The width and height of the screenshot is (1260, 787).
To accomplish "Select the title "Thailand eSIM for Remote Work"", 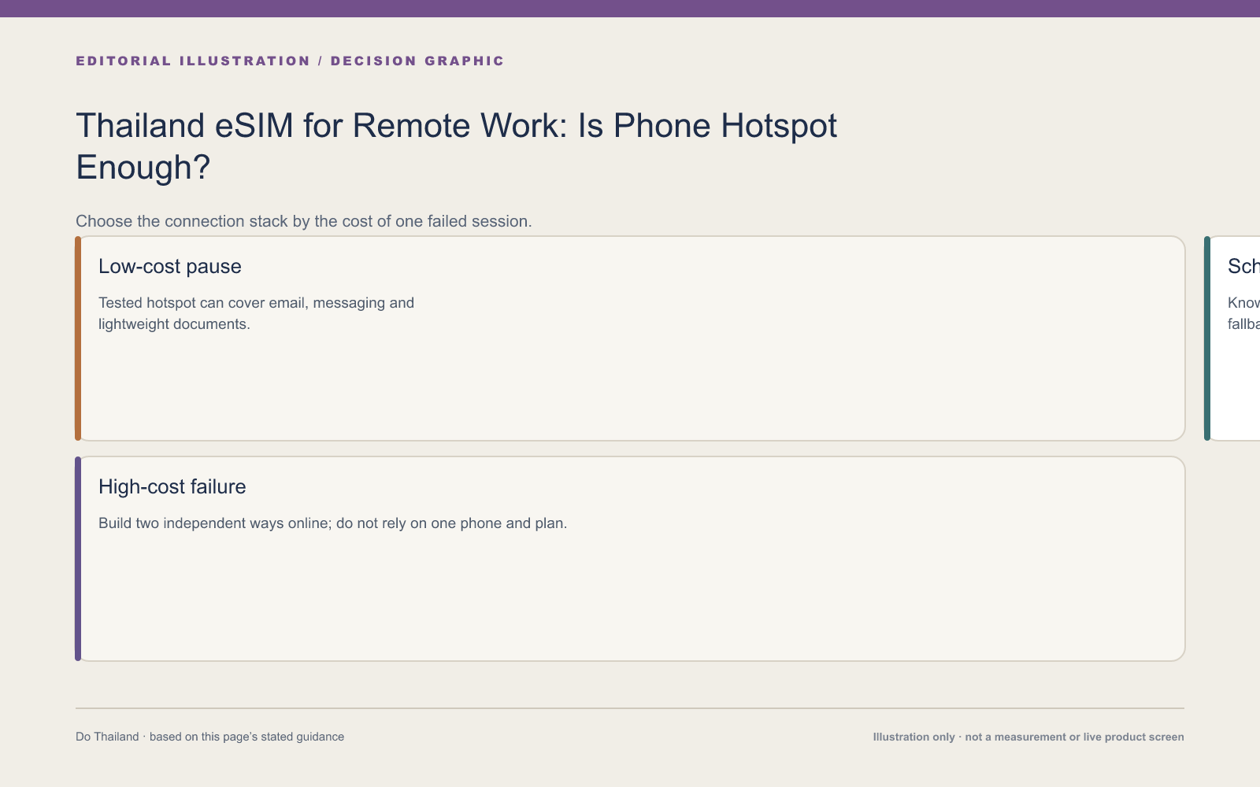I will point(456,146).
